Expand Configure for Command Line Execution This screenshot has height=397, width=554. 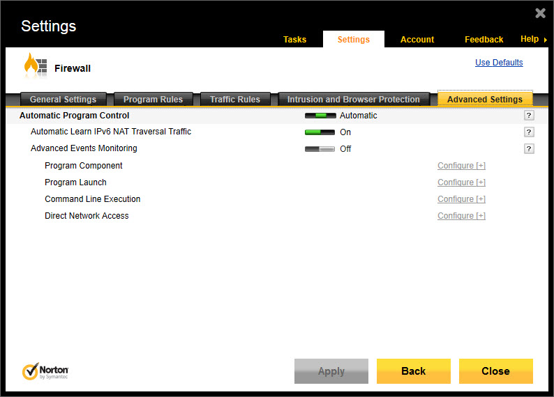[x=461, y=199]
